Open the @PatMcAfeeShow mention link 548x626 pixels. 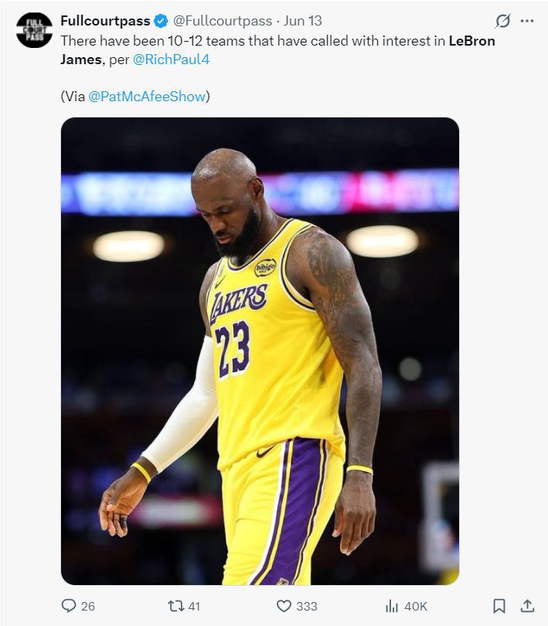(147, 96)
